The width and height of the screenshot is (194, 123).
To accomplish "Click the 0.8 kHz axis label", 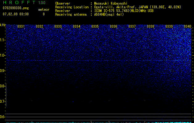I will pos(2,86).
